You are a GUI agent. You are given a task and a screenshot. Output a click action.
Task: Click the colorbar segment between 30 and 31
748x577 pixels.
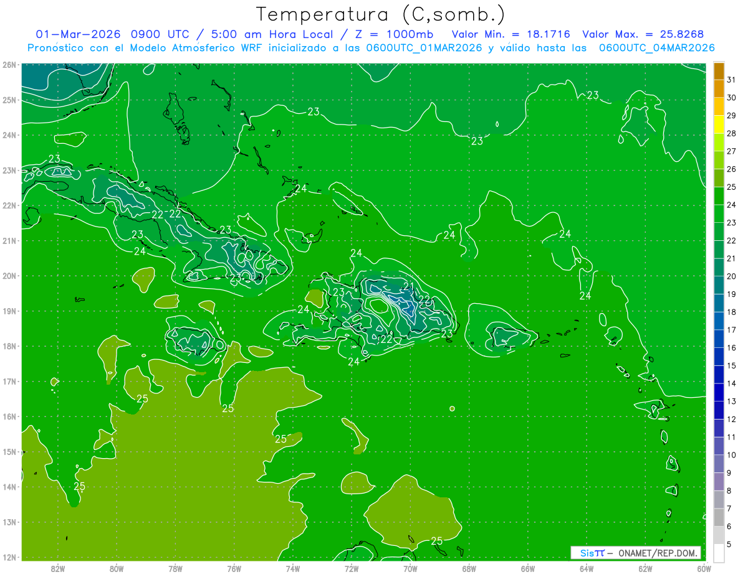[719, 89]
